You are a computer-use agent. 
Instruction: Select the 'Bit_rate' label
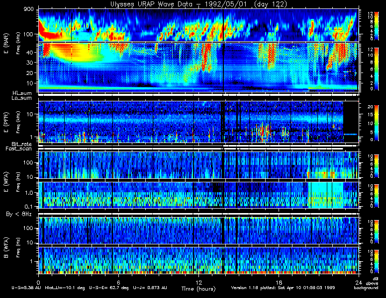[x=22, y=144]
